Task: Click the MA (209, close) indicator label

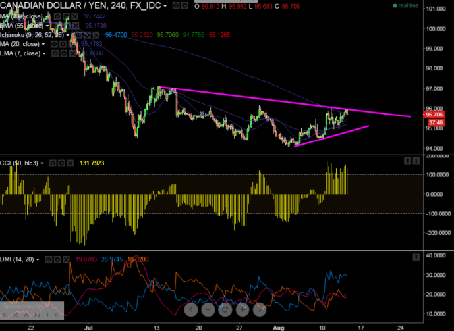Action: click(22, 16)
